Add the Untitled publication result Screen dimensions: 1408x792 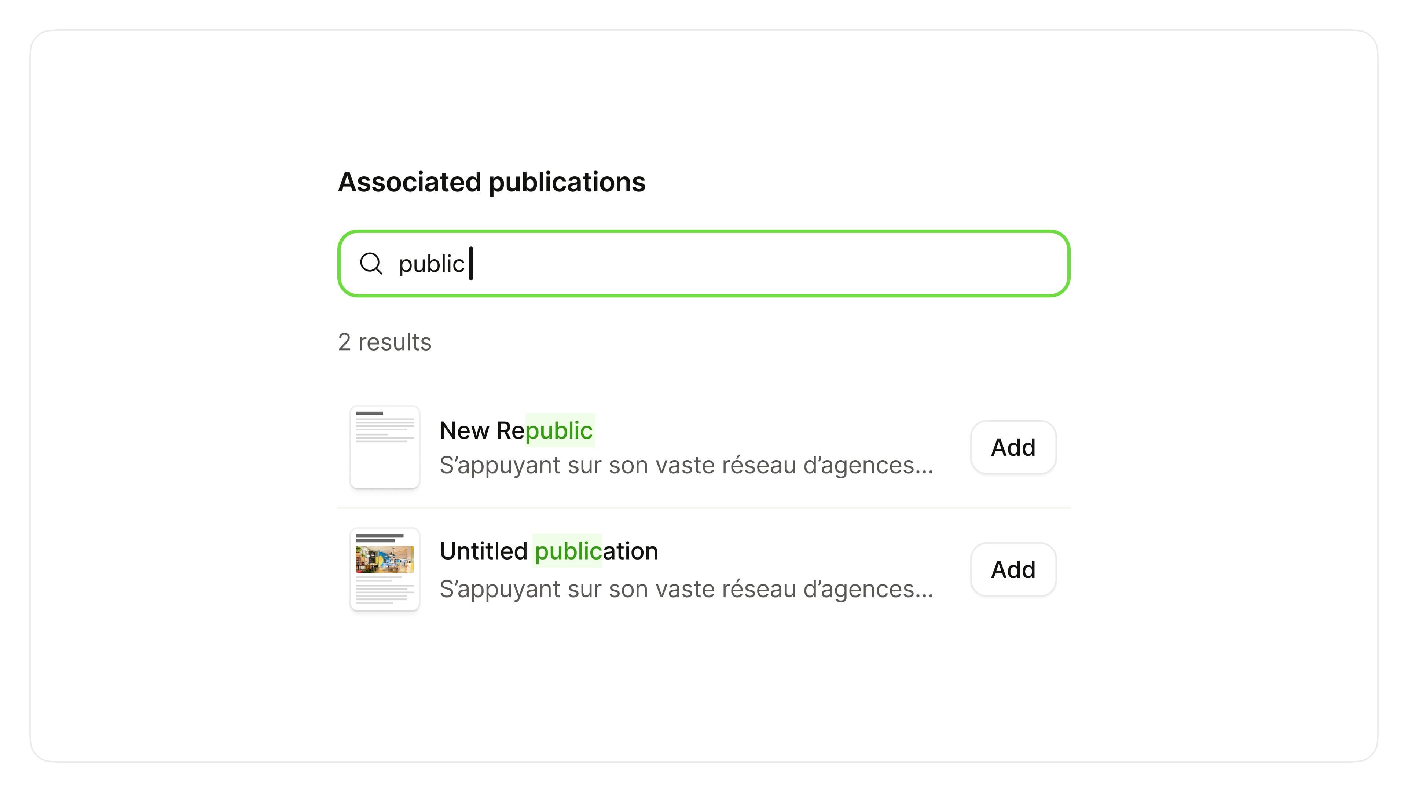(x=1013, y=569)
